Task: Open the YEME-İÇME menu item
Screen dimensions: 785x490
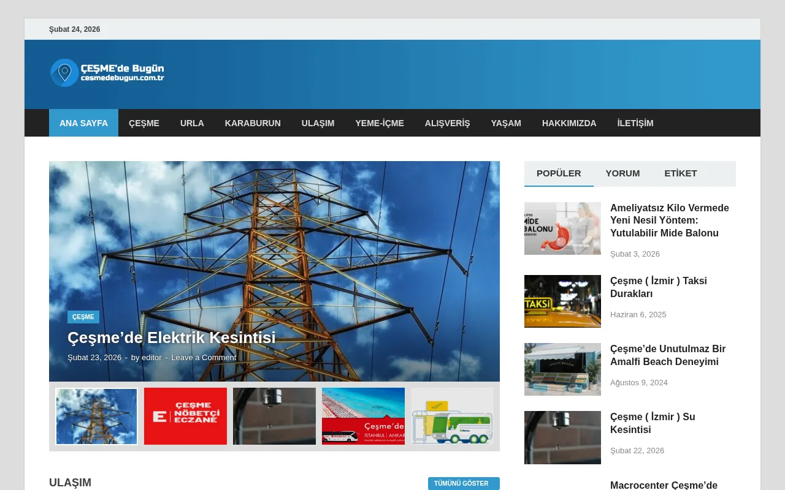Action: pyautogui.click(x=380, y=123)
